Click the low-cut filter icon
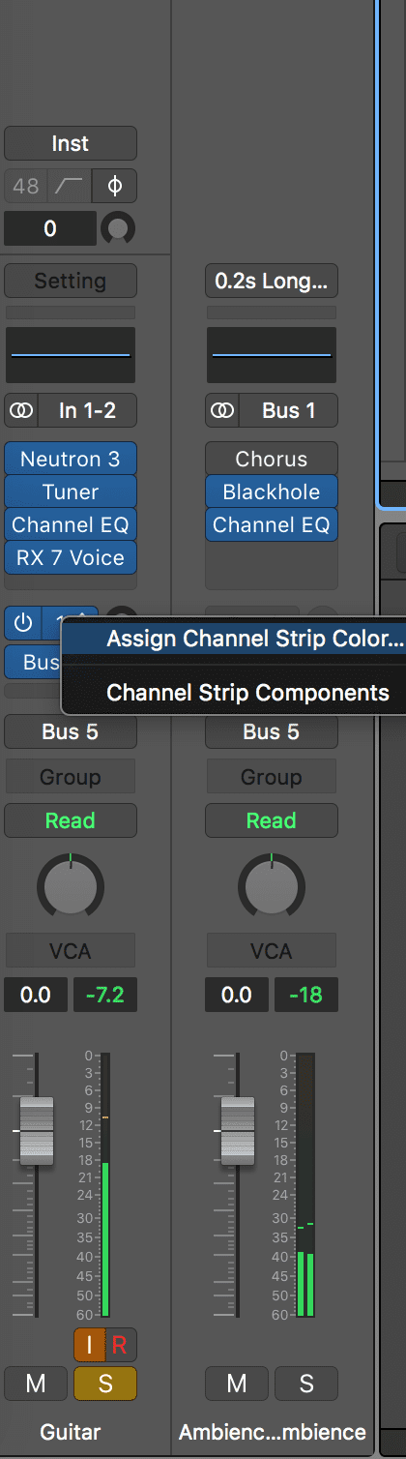The image size is (406, 1459). tap(71, 185)
